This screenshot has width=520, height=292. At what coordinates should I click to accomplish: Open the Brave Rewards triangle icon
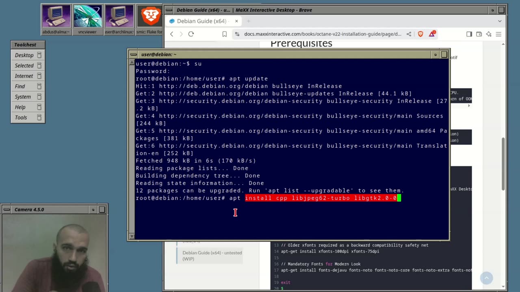[x=432, y=34]
